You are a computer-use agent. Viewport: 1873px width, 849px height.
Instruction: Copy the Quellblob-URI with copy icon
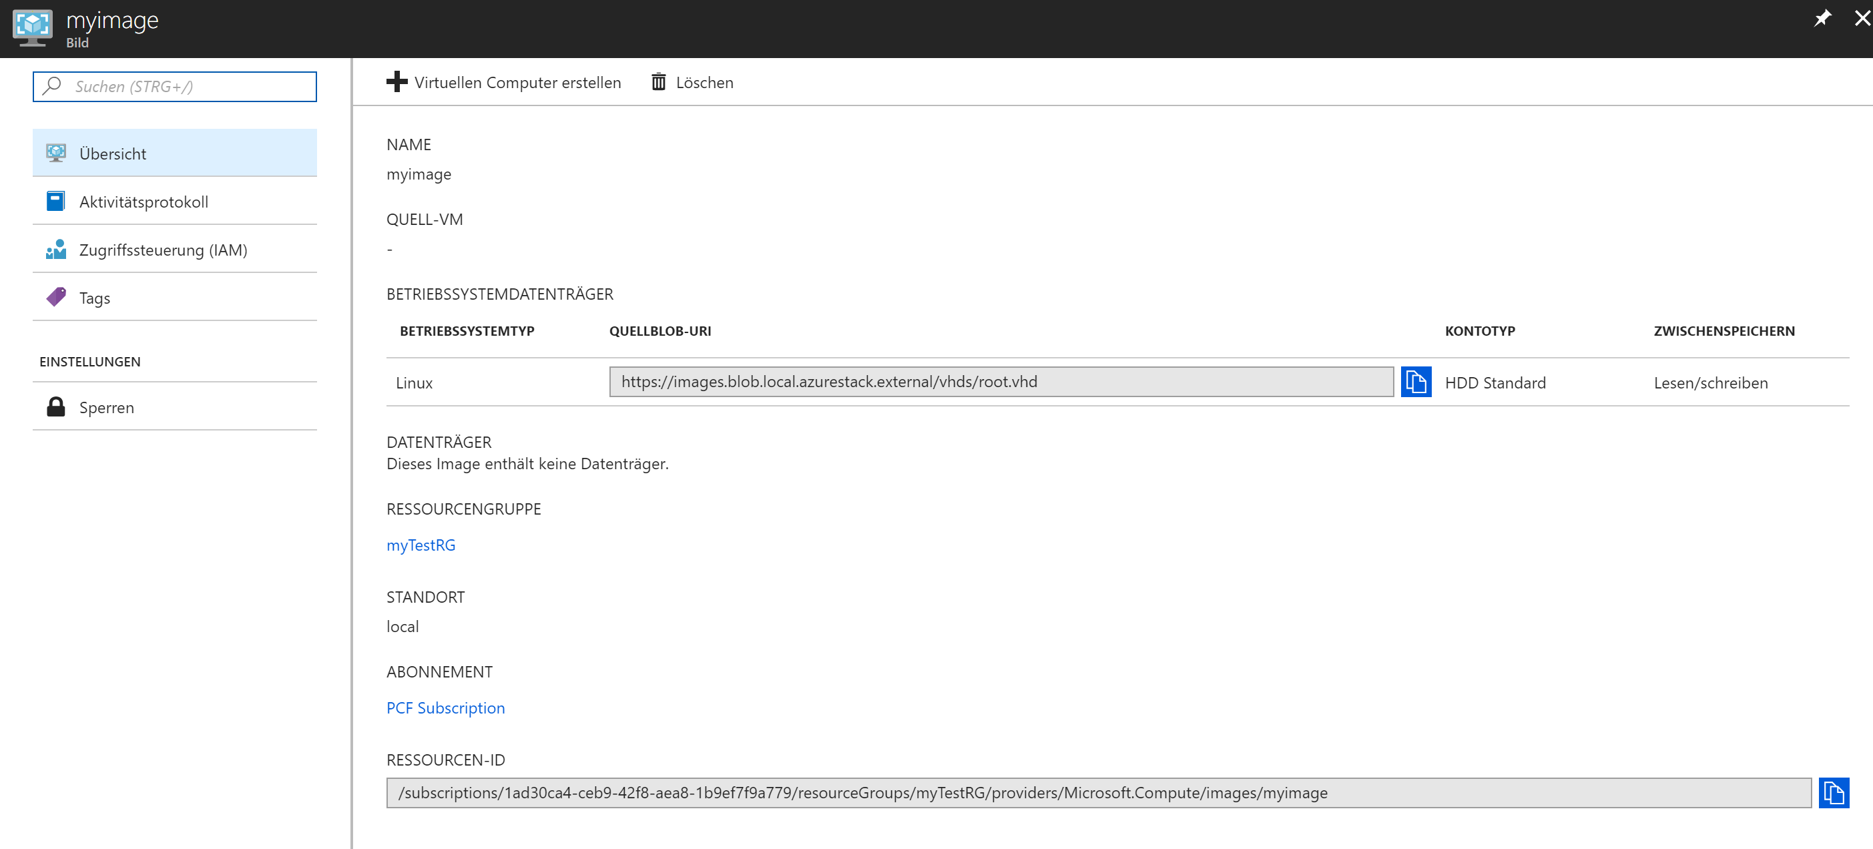point(1416,382)
